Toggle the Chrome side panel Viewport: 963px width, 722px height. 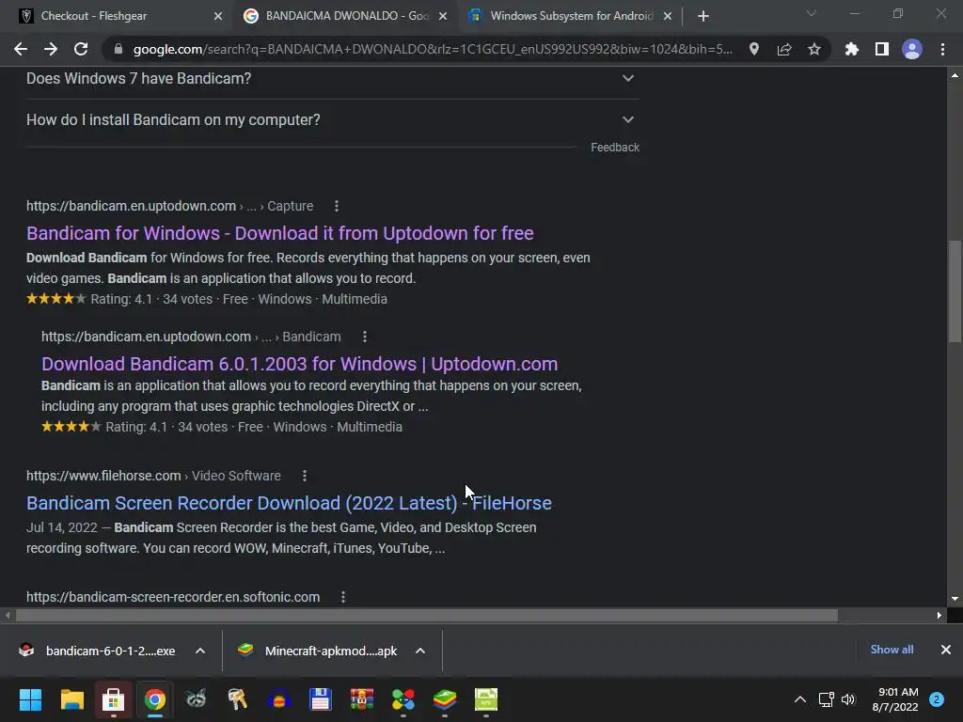coord(881,49)
